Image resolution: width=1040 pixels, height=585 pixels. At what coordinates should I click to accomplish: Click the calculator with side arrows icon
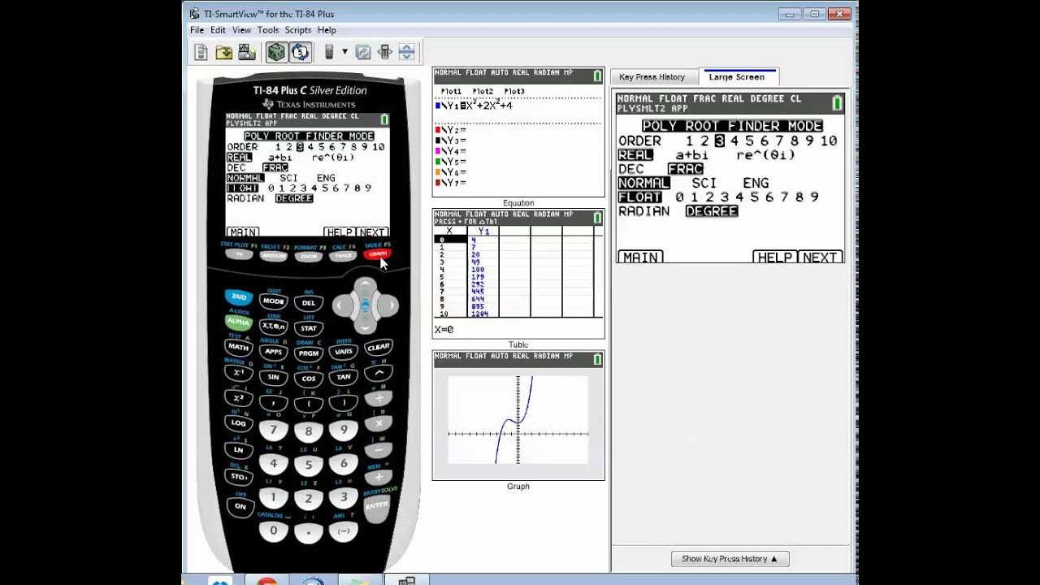(385, 53)
